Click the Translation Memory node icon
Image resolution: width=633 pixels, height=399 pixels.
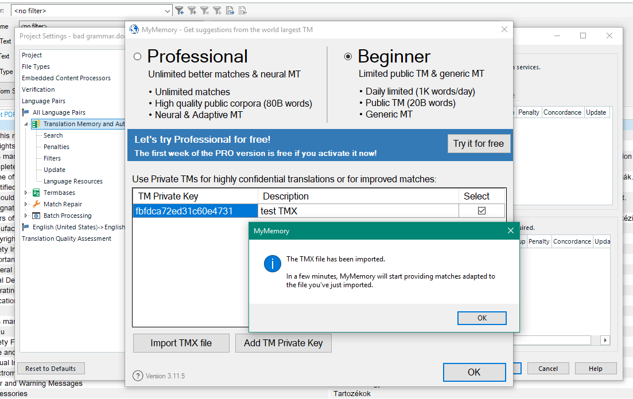(36, 124)
